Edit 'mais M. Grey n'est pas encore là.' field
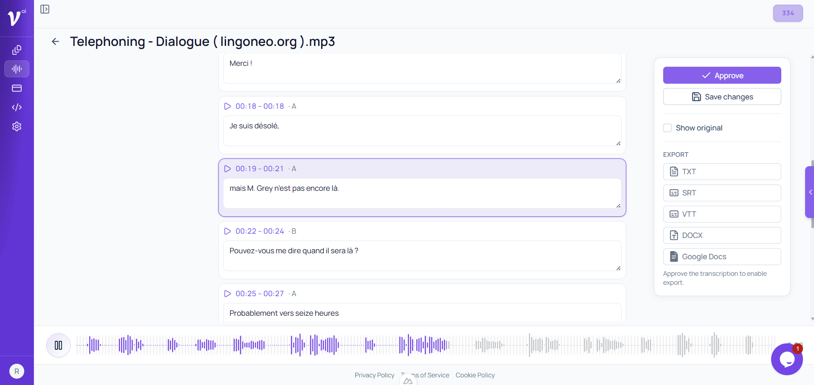814x385 pixels. 422,193
